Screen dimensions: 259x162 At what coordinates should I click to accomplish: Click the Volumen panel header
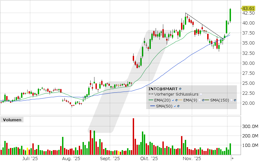[x=12, y=120]
